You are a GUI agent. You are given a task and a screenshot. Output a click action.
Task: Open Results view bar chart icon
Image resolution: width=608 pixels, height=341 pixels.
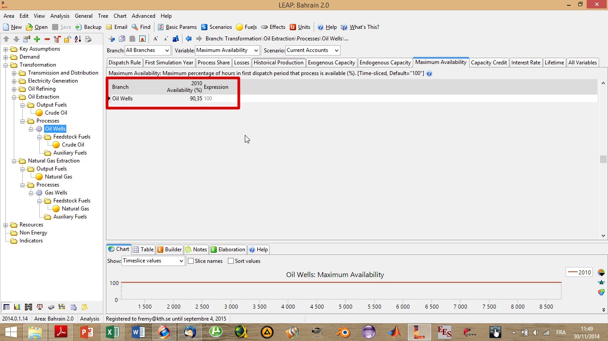tap(17, 307)
